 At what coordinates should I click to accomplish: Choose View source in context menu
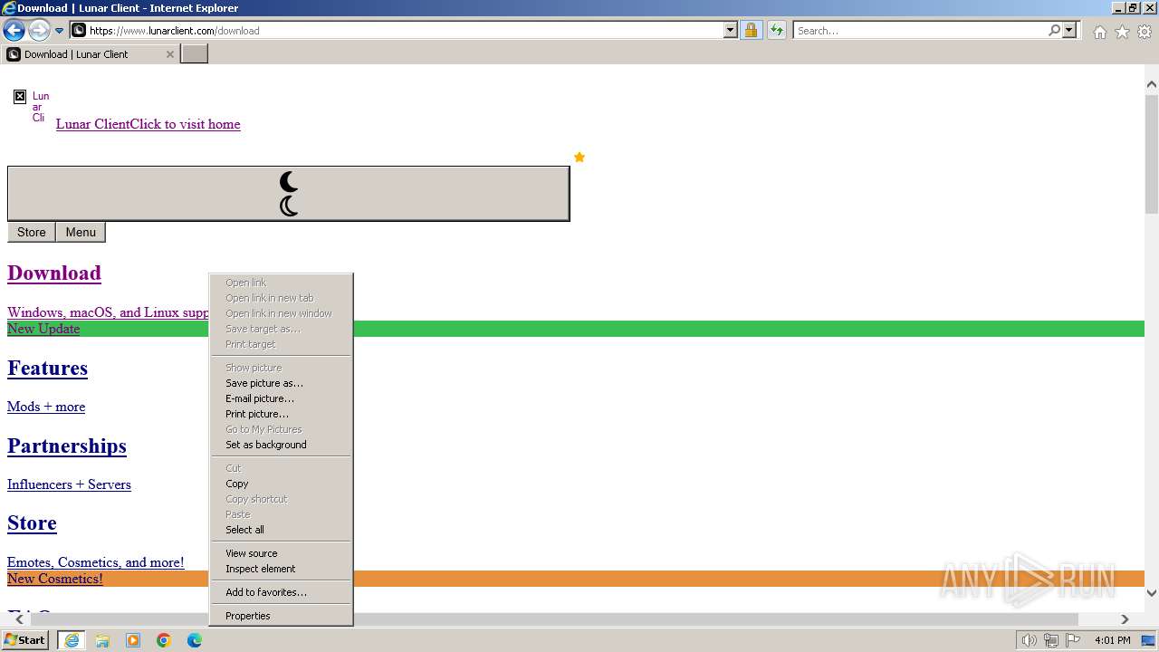(281, 553)
